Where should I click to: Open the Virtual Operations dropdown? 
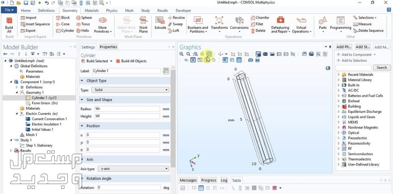(301, 25)
